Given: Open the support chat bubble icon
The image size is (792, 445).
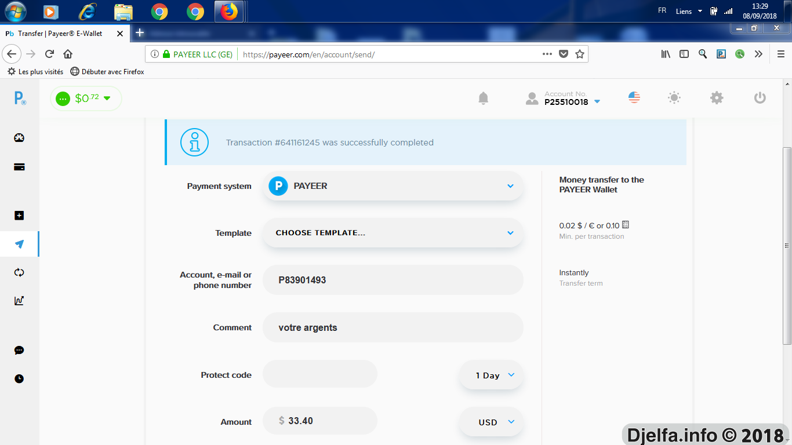Looking at the screenshot, I should pos(19,351).
